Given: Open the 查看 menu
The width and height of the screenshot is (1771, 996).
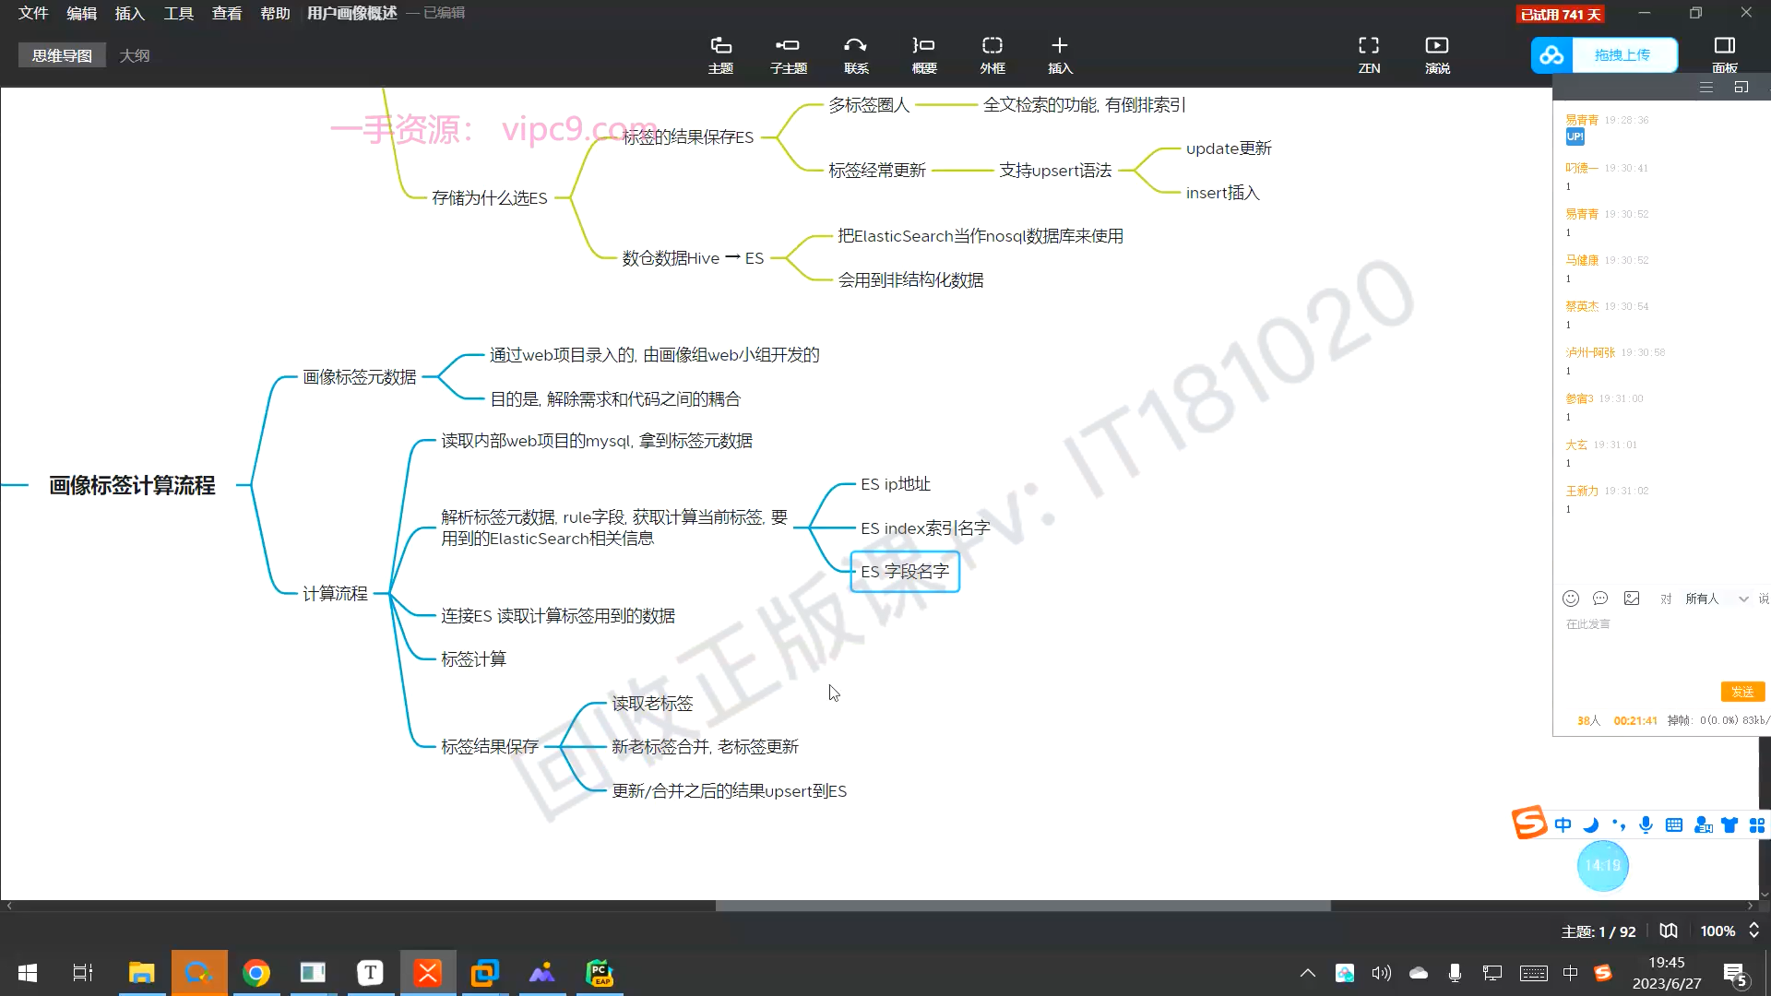Looking at the screenshot, I should pyautogui.click(x=227, y=13).
